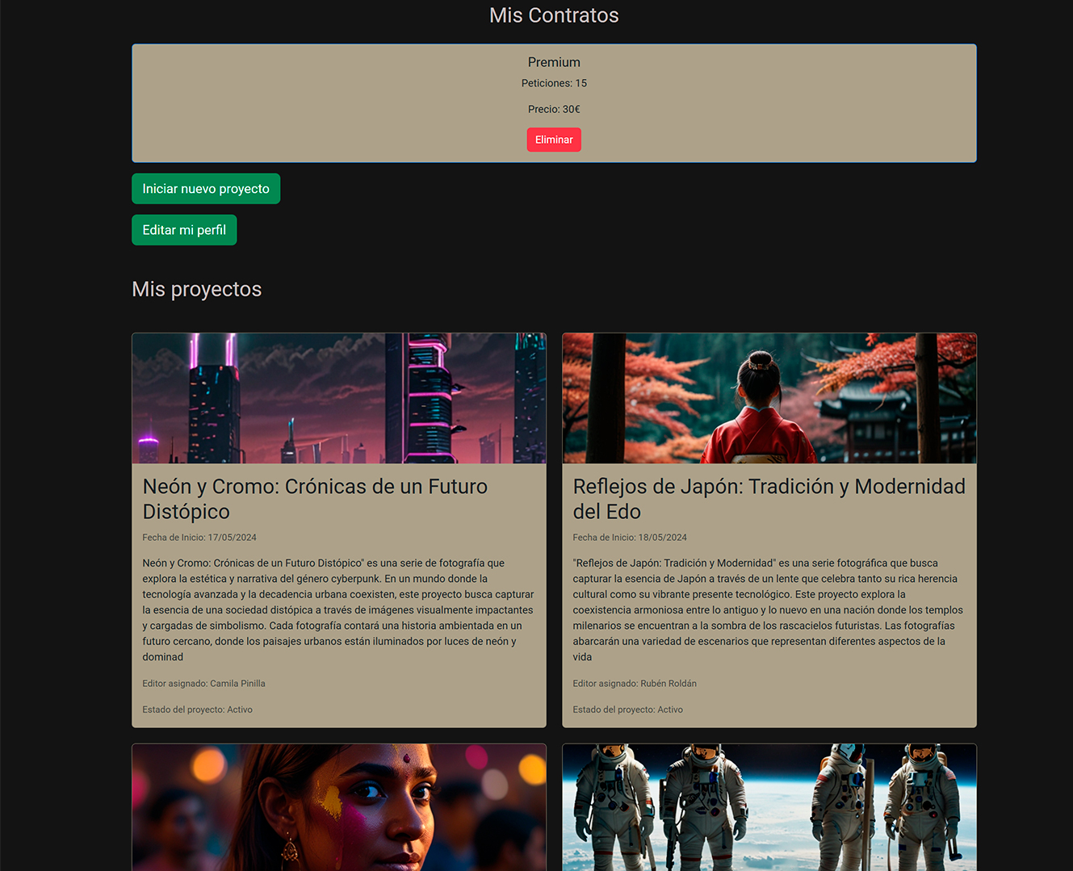Image resolution: width=1073 pixels, height=871 pixels.
Task: Click the Mis proyectos heading
Action: click(197, 289)
